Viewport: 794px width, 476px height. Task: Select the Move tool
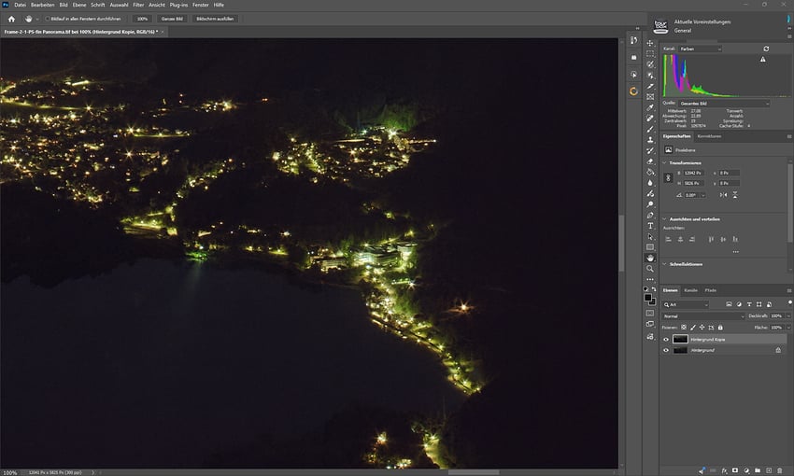tap(650, 43)
